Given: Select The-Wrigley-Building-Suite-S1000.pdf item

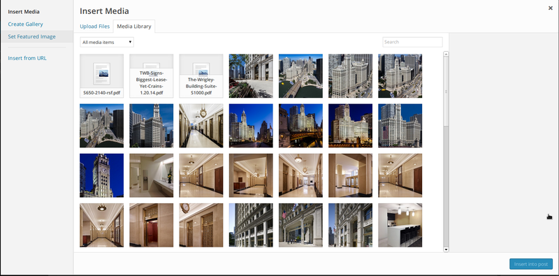Looking at the screenshot, I should pyautogui.click(x=201, y=76).
